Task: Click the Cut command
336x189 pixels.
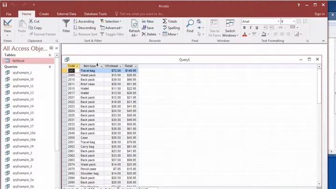Action: coord(34,21)
